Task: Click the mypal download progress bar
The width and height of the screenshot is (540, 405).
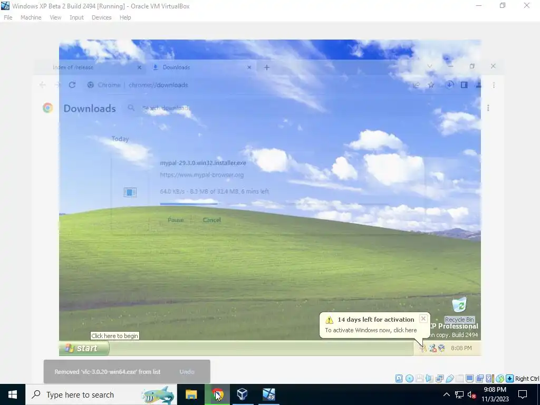Action: click(274, 204)
